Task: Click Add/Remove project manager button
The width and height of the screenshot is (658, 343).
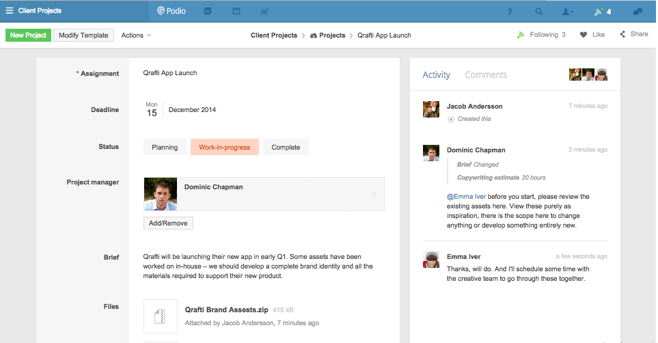Action: click(x=168, y=223)
